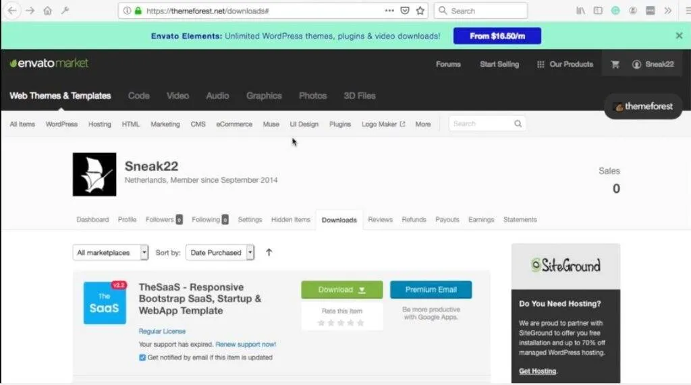Open the All marketplaces dropdown
Viewport: 691px width, 385px height.
click(110, 252)
